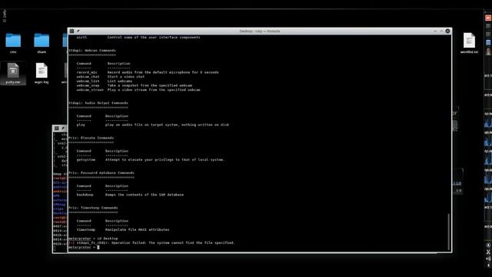Minimize the front Konsole window
The width and height of the screenshot is (492, 277).
coord(435,31)
